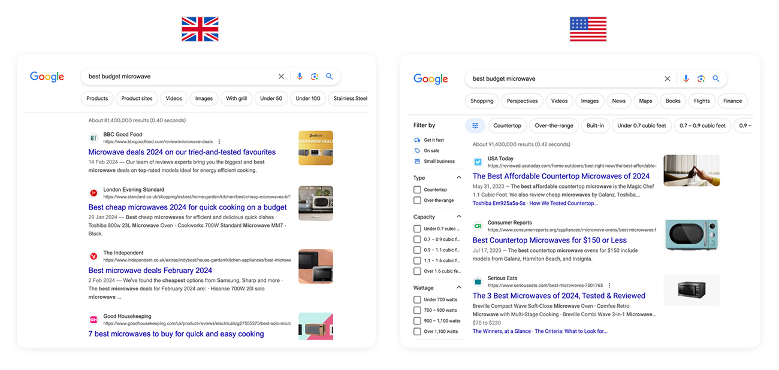Open 'Best cheap microwaves 2024' Evening Standard result
Viewport: 779px width, 370px height.
(x=188, y=207)
